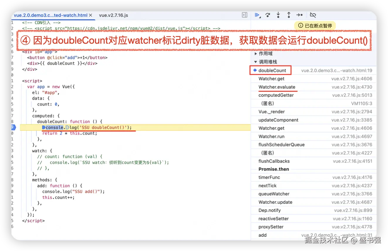Click gutter line number beside 'count: 0,'
Viewport: 388px width, 251px height.
tap(13, 104)
